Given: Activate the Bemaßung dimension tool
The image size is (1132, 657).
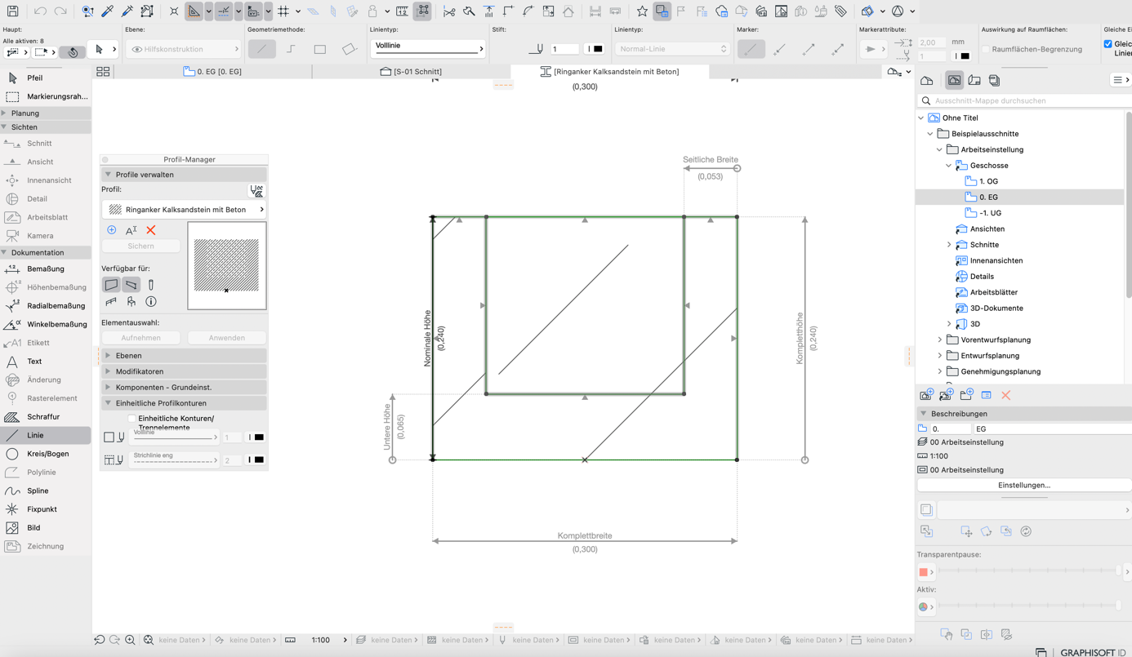Looking at the screenshot, I should pyautogui.click(x=45, y=269).
